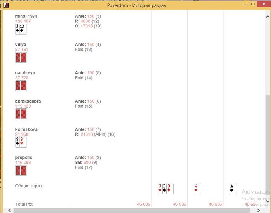Click mihail1983's C: 17018 (19) action
The height and width of the screenshot is (213, 271).
pos(88,26)
